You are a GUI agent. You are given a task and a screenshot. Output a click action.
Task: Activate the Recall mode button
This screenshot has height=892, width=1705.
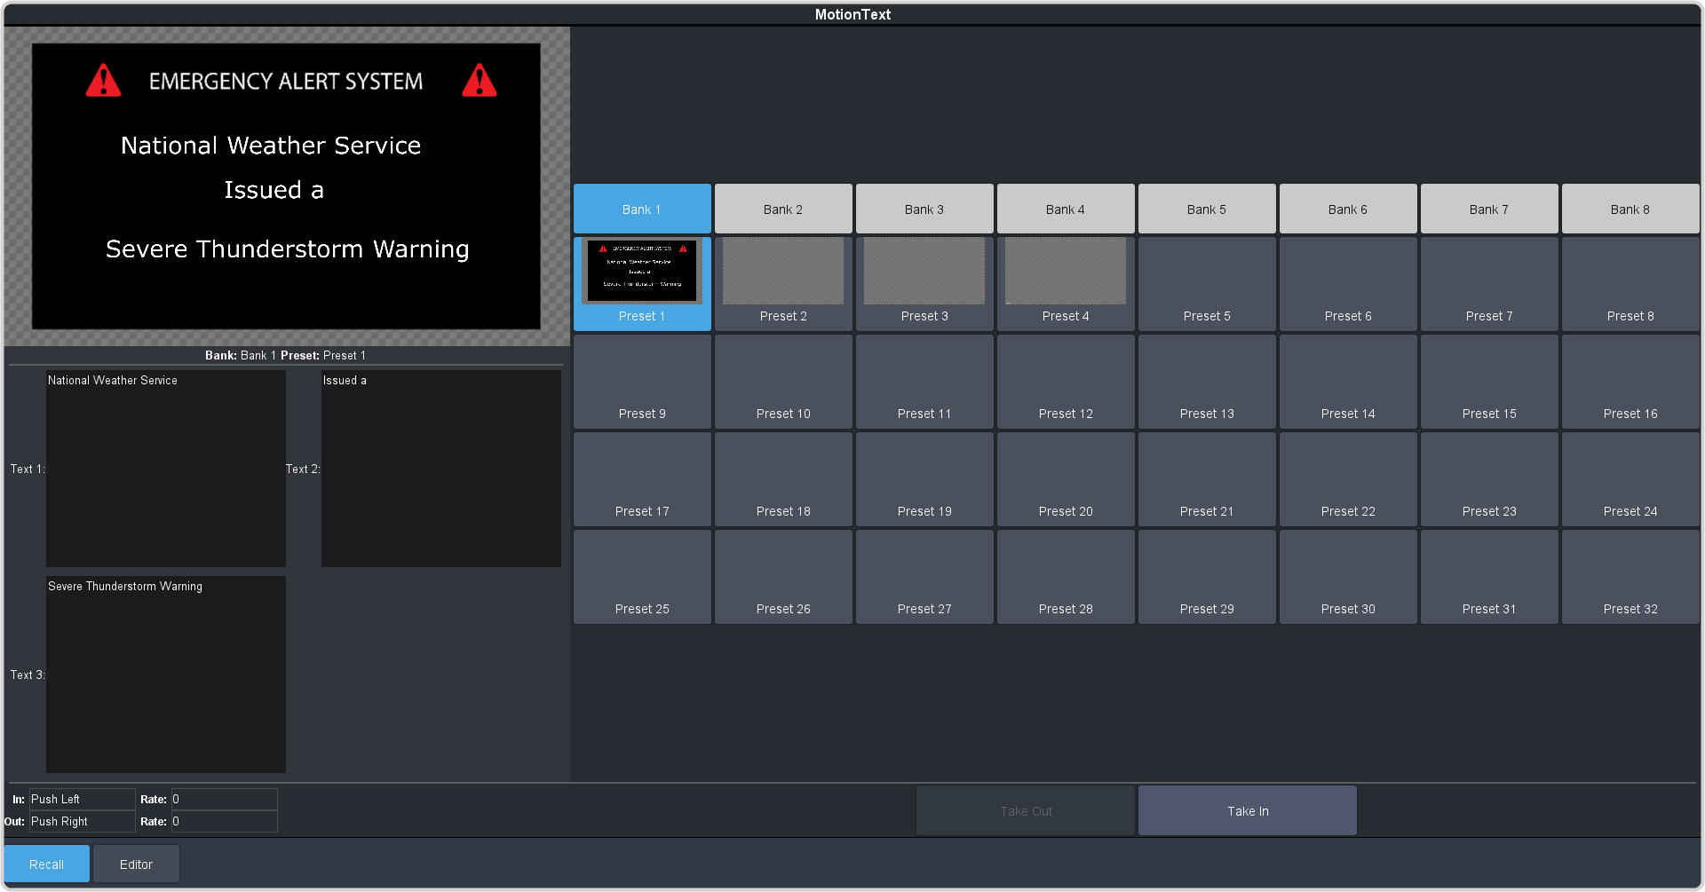click(47, 864)
